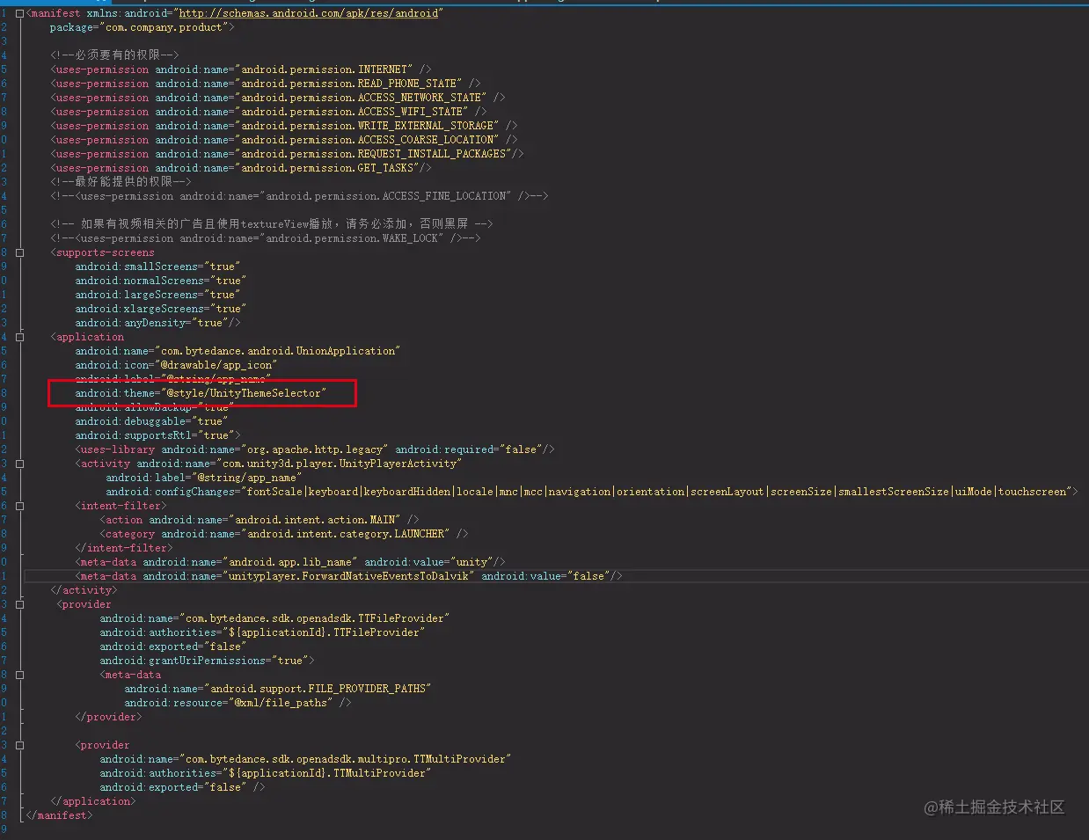Collapse the TTMultiProvider provider fold marker

coord(19,745)
